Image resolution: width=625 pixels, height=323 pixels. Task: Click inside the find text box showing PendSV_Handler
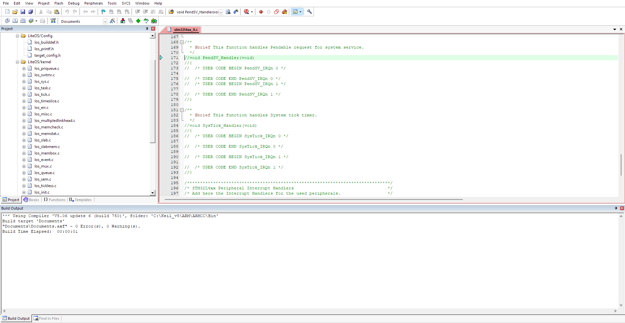(197, 12)
